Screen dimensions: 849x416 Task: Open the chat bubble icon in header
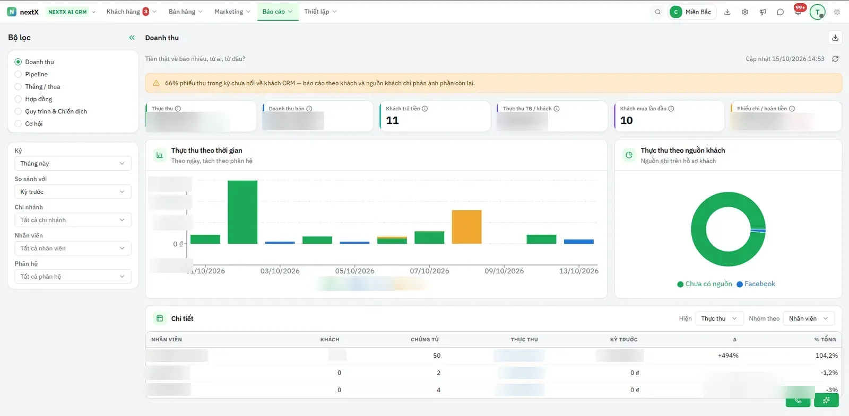pyautogui.click(x=780, y=12)
